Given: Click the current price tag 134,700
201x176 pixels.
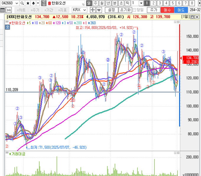Looking at the screenshot, I should (191, 60).
